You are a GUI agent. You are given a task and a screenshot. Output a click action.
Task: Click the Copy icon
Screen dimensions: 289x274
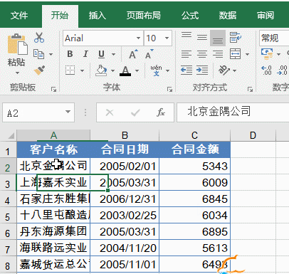pyautogui.click(x=38, y=54)
